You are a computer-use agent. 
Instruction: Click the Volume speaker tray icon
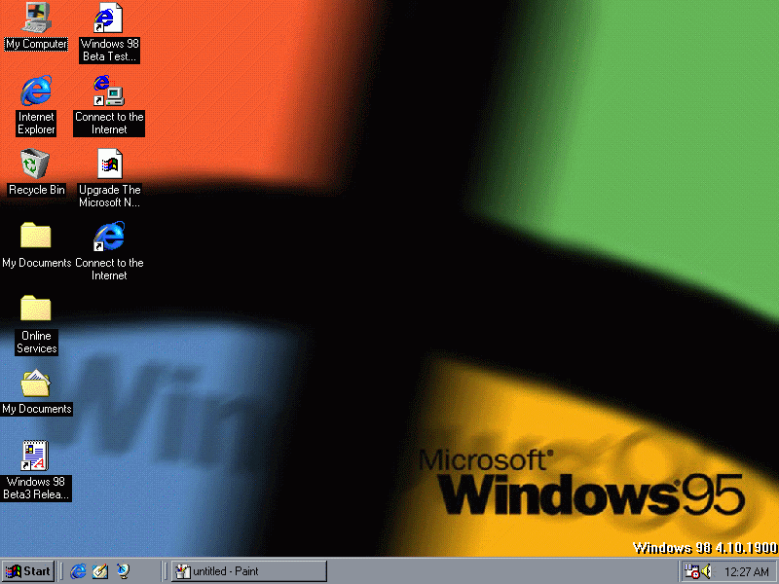pos(707,571)
